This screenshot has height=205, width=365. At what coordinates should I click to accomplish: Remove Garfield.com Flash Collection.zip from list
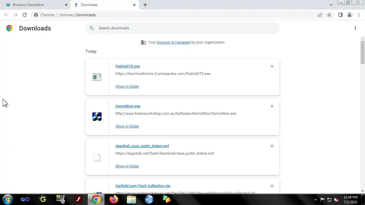pyautogui.click(x=272, y=186)
